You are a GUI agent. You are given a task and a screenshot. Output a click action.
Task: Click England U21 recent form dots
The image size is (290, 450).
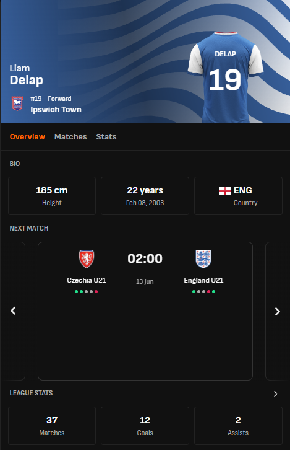tap(203, 291)
